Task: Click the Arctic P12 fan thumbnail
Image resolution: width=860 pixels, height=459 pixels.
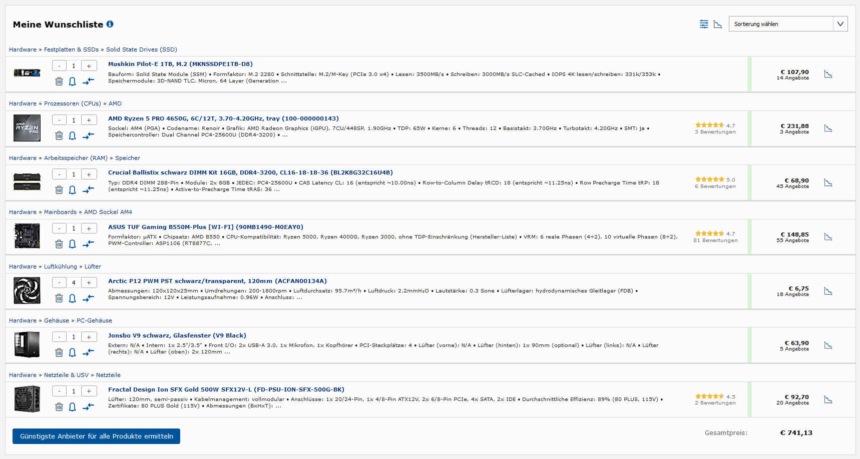Action: (27, 290)
